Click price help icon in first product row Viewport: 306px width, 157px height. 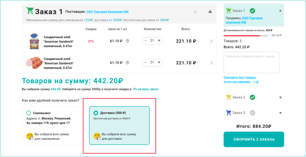pyautogui.click(x=127, y=41)
